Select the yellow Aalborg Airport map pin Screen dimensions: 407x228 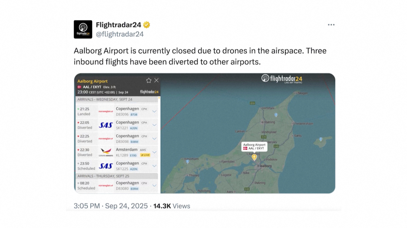[254, 157]
